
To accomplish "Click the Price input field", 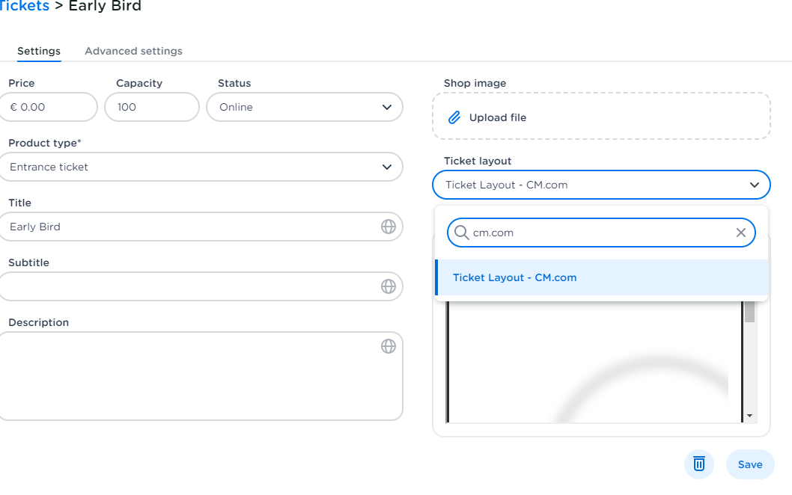I will point(49,107).
